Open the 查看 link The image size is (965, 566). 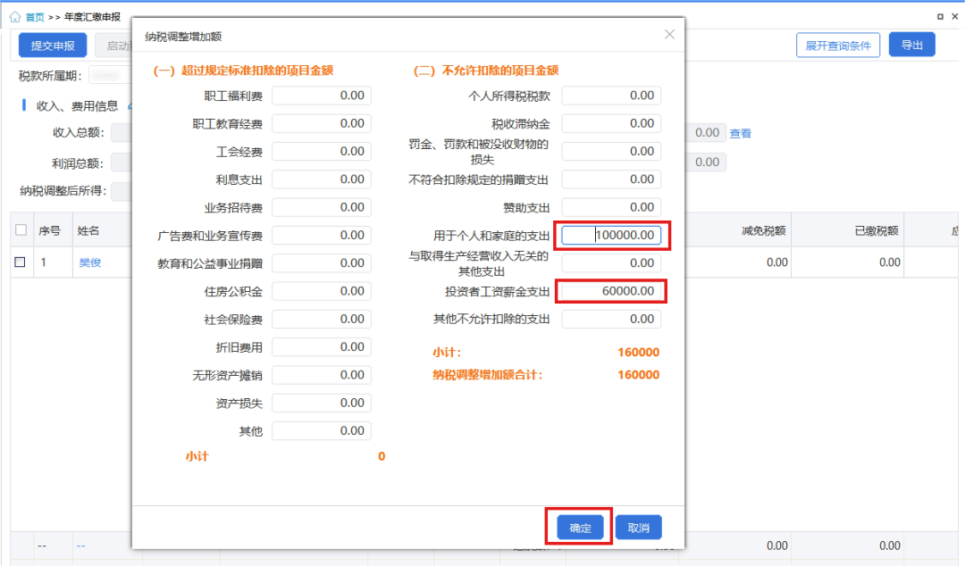tap(740, 133)
